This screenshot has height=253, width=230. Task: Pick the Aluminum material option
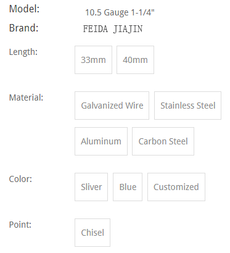[101, 141]
